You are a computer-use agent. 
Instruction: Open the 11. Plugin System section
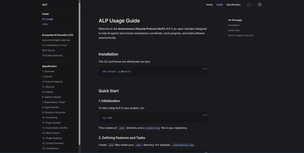click(x=51, y=123)
